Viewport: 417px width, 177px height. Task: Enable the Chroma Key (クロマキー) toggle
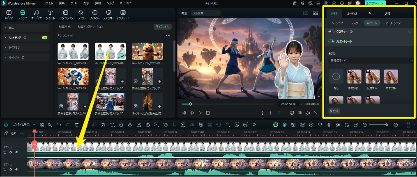[x=332, y=32]
